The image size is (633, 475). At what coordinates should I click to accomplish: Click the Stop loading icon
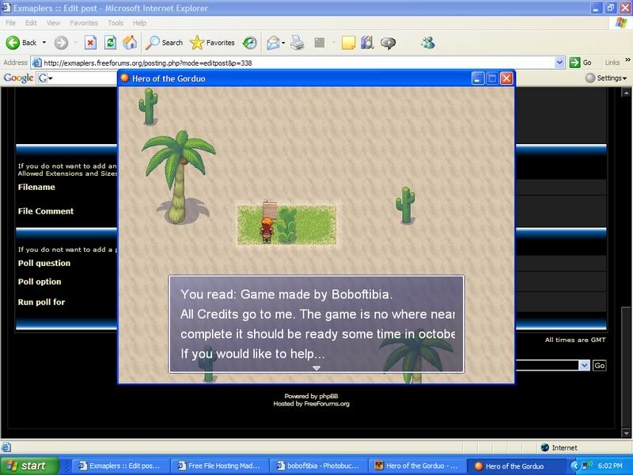pos(90,43)
